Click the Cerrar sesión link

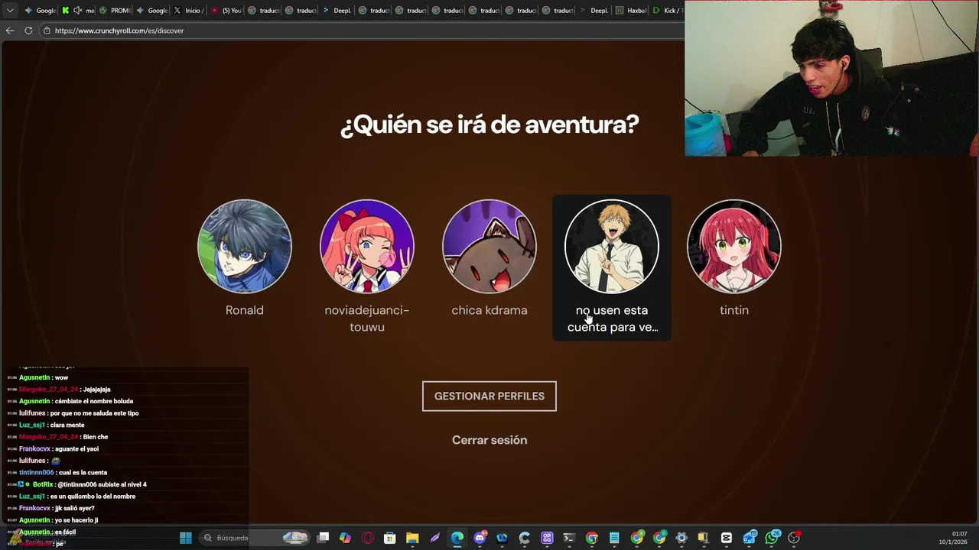coord(489,440)
